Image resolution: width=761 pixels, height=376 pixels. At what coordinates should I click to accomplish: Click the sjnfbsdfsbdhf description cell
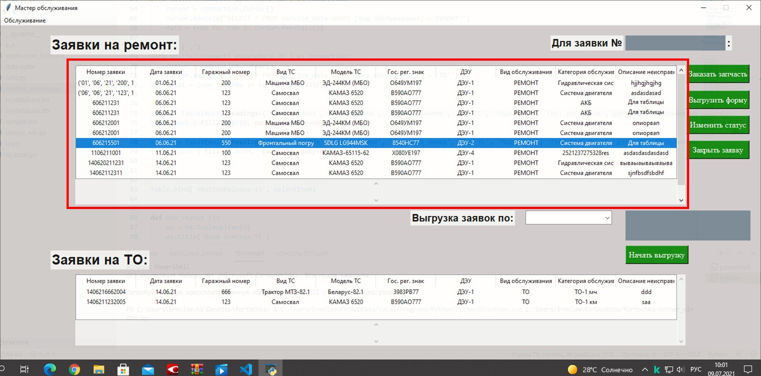[x=646, y=173]
